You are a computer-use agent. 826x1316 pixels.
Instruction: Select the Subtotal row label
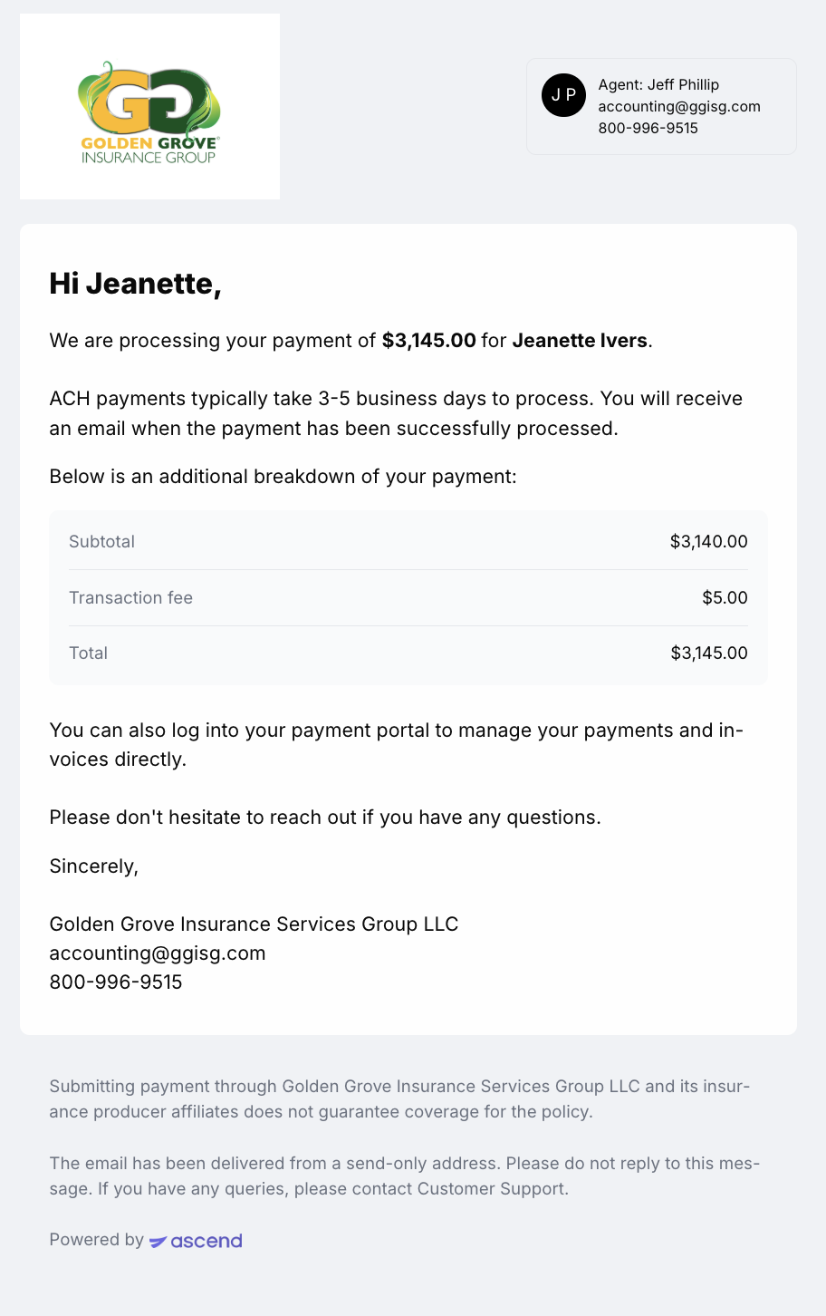[101, 541]
